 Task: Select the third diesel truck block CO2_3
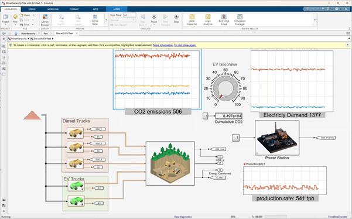tap(75, 163)
